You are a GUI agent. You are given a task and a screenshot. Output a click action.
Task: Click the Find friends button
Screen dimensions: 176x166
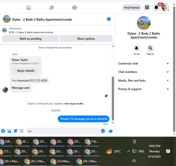coord(132,7)
